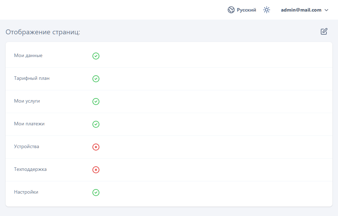This screenshot has height=216, width=338.
Task: Click green check icon for Тарифный план
Action: 96,79
